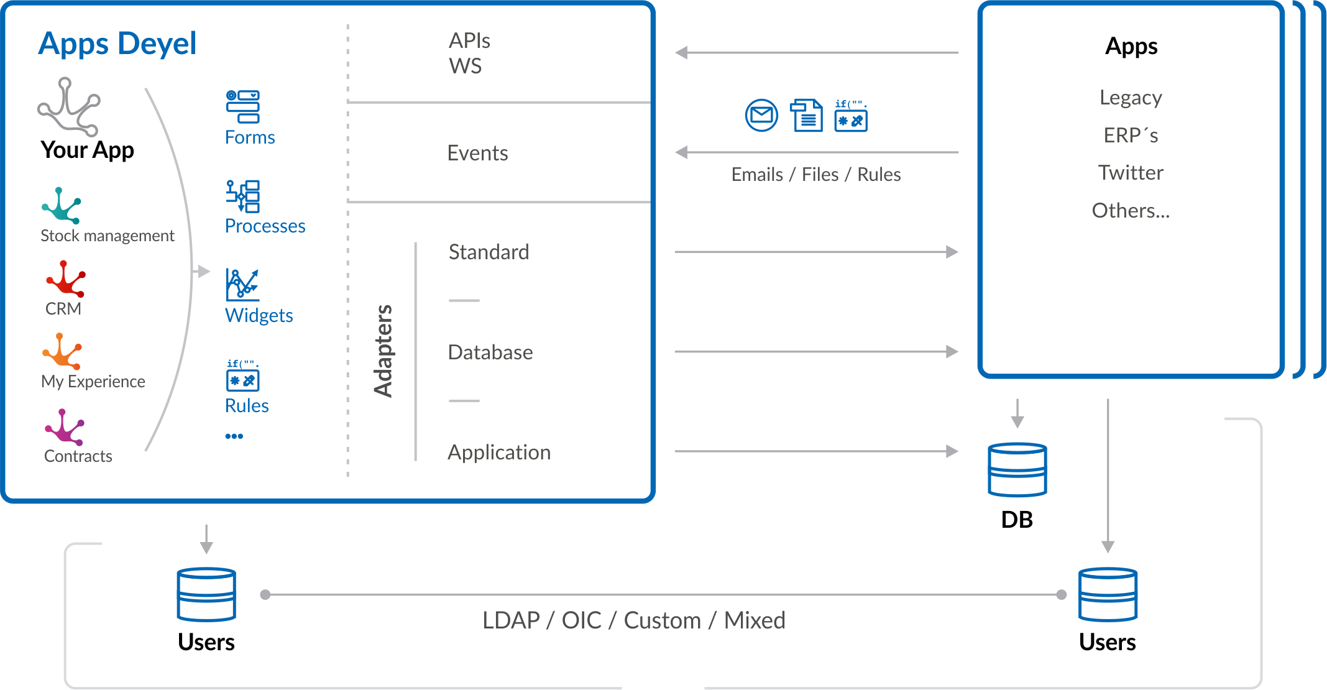
Task: Click the left Users database icon
Action: [206, 594]
